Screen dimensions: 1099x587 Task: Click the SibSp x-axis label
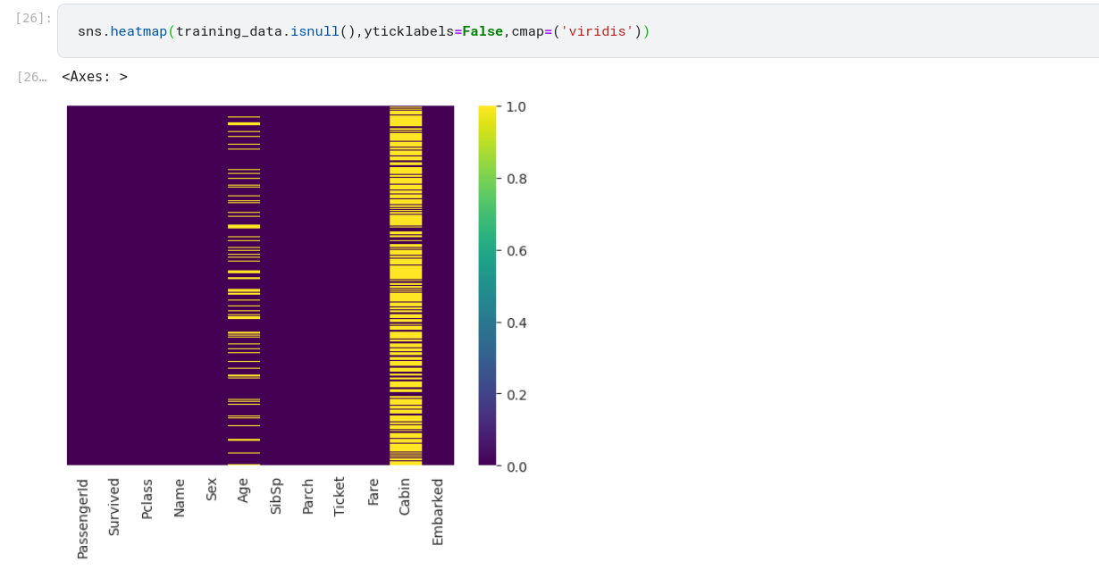pyautogui.click(x=276, y=496)
